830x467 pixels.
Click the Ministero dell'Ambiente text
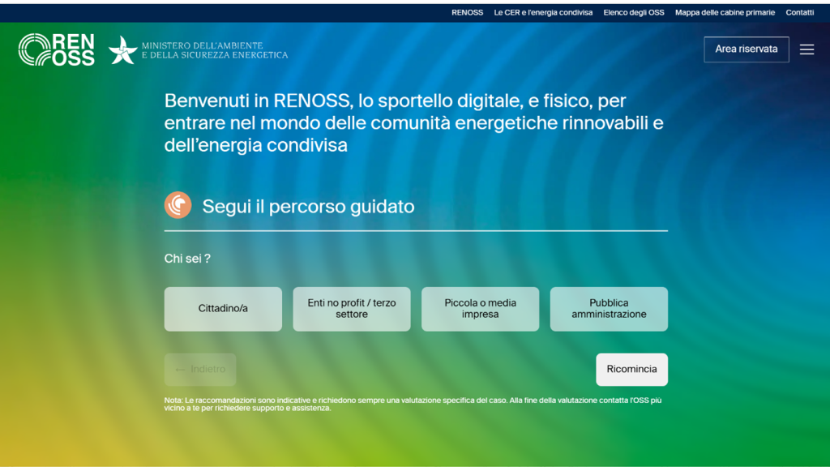(214, 50)
